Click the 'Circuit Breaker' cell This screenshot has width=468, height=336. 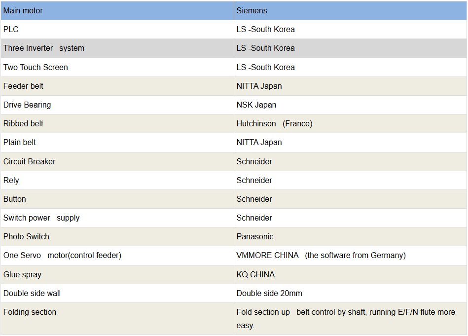coord(30,161)
